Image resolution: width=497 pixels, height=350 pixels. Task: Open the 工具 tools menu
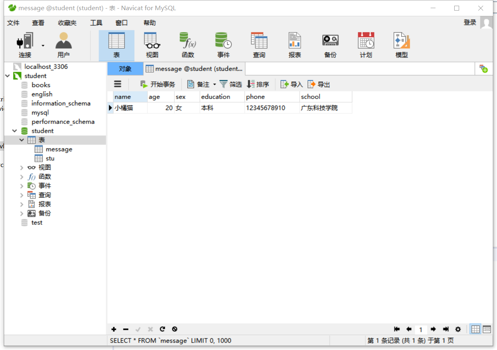click(x=96, y=23)
